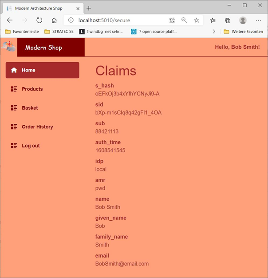Click the email BobSmith@email.com
This screenshot has width=268, height=278.
click(x=122, y=264)
